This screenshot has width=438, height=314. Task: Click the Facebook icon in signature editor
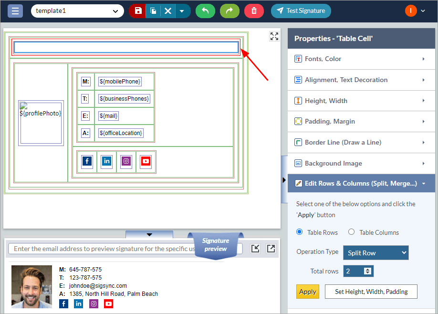87,161
